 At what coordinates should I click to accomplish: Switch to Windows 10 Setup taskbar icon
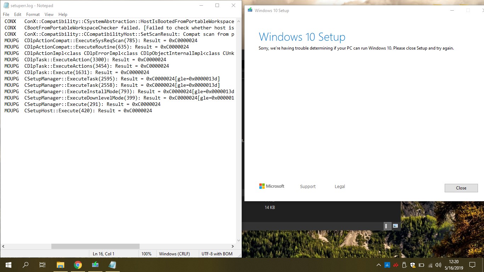point(95,265)
